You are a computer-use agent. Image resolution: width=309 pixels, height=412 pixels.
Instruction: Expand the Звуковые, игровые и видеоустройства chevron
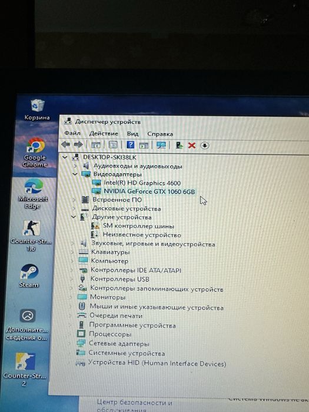72,244
